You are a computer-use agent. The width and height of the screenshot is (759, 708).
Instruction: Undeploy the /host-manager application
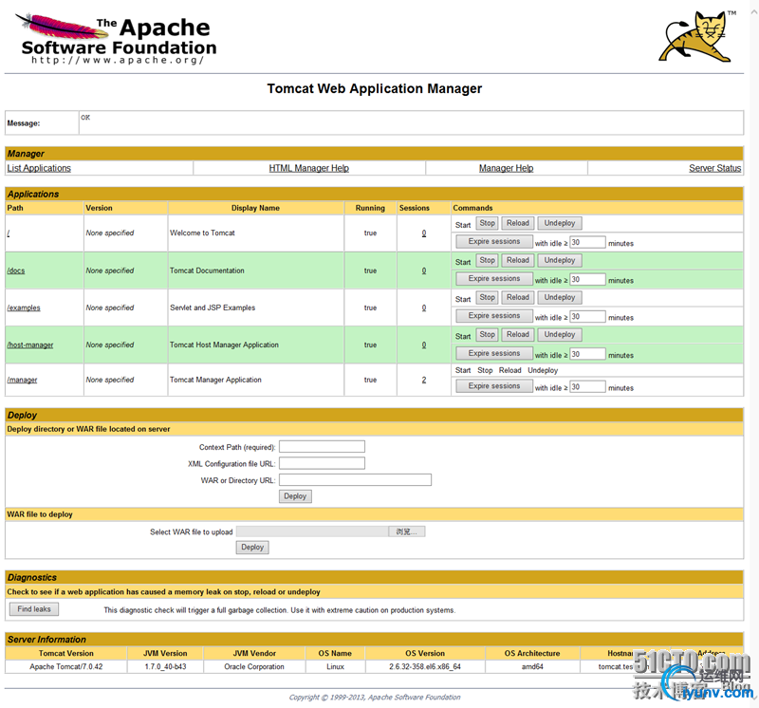pos(560,335)
